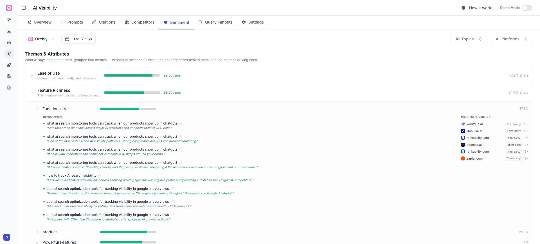The image size is (540, 244).
Task: Click the Feature Richness sentiment bar
Action: 132,93
